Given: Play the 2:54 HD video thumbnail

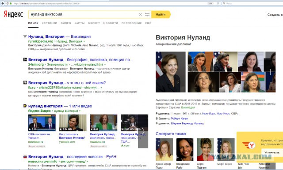Looking at the screenshot, I should [x=73, y=123].
